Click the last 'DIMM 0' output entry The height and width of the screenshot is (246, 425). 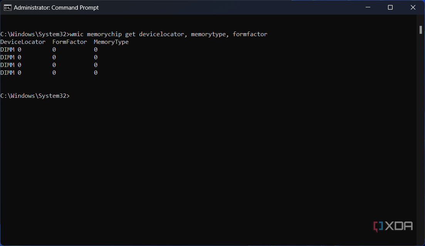click(11, 73)
